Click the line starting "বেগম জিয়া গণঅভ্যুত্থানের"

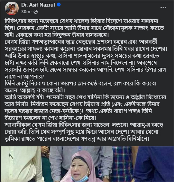[81, 42]
